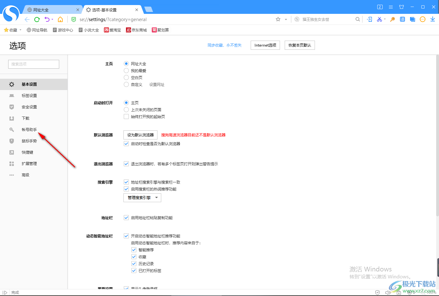Open 高级 settings in sidebar
This screenshot has height=296, width=439.
pyautogui.click(x=34, y=175)
